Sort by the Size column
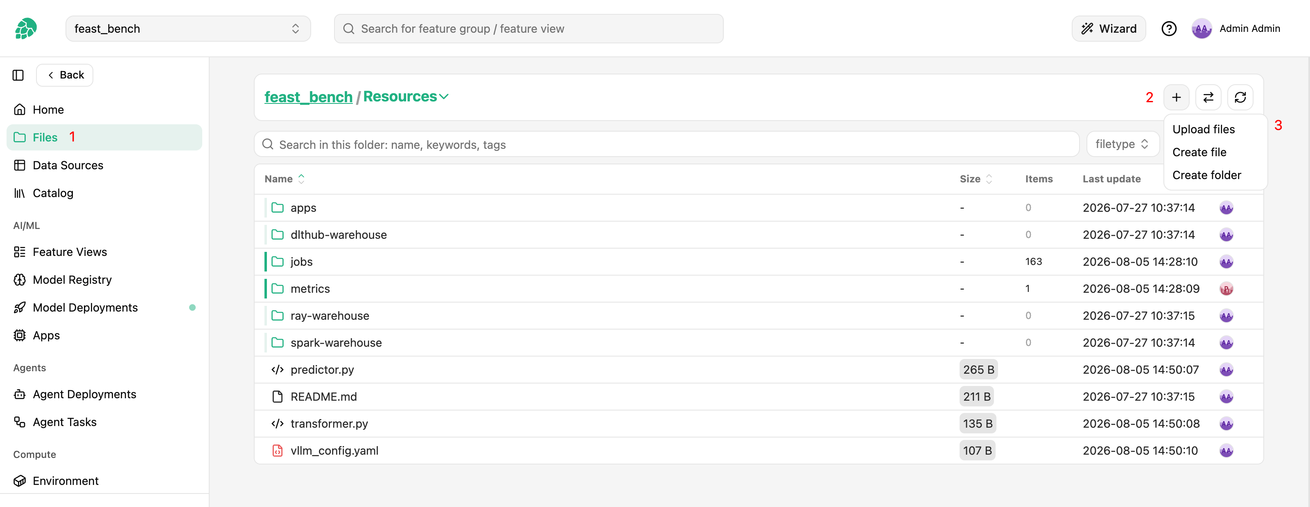This screenshot has width=1310, height=507. coord(976,179)
